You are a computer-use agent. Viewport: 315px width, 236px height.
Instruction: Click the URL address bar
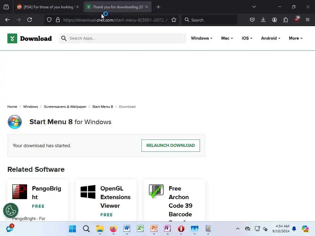[115, 20]
